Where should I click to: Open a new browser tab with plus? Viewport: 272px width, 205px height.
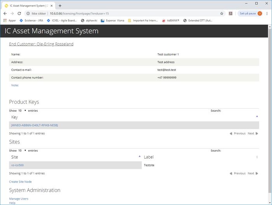point(60,6)
